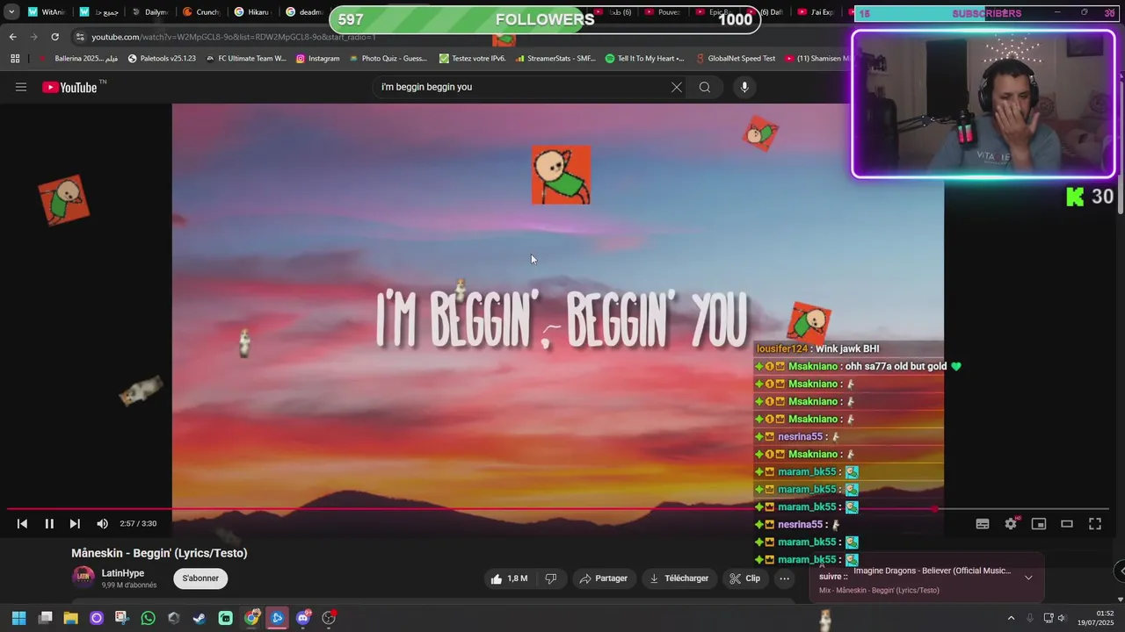Clear the search box with the X
The height and width of the screenshot is (632, 1125).
tap(677, 87)
